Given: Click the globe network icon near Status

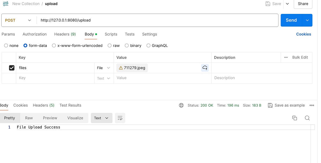Looking at the screenshot, I should coord(181,105).
